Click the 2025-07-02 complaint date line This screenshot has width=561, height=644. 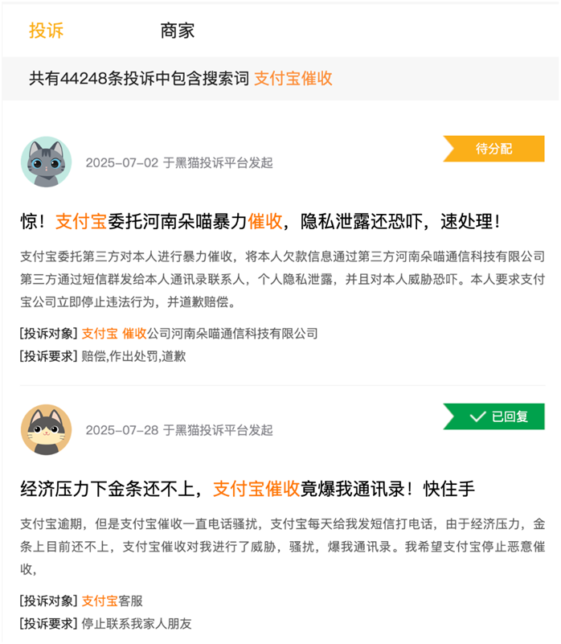179,162
